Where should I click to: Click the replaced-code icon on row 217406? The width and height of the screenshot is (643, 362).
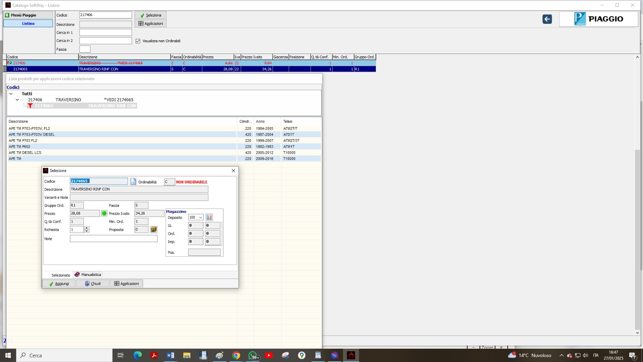[x=9, y=63]
